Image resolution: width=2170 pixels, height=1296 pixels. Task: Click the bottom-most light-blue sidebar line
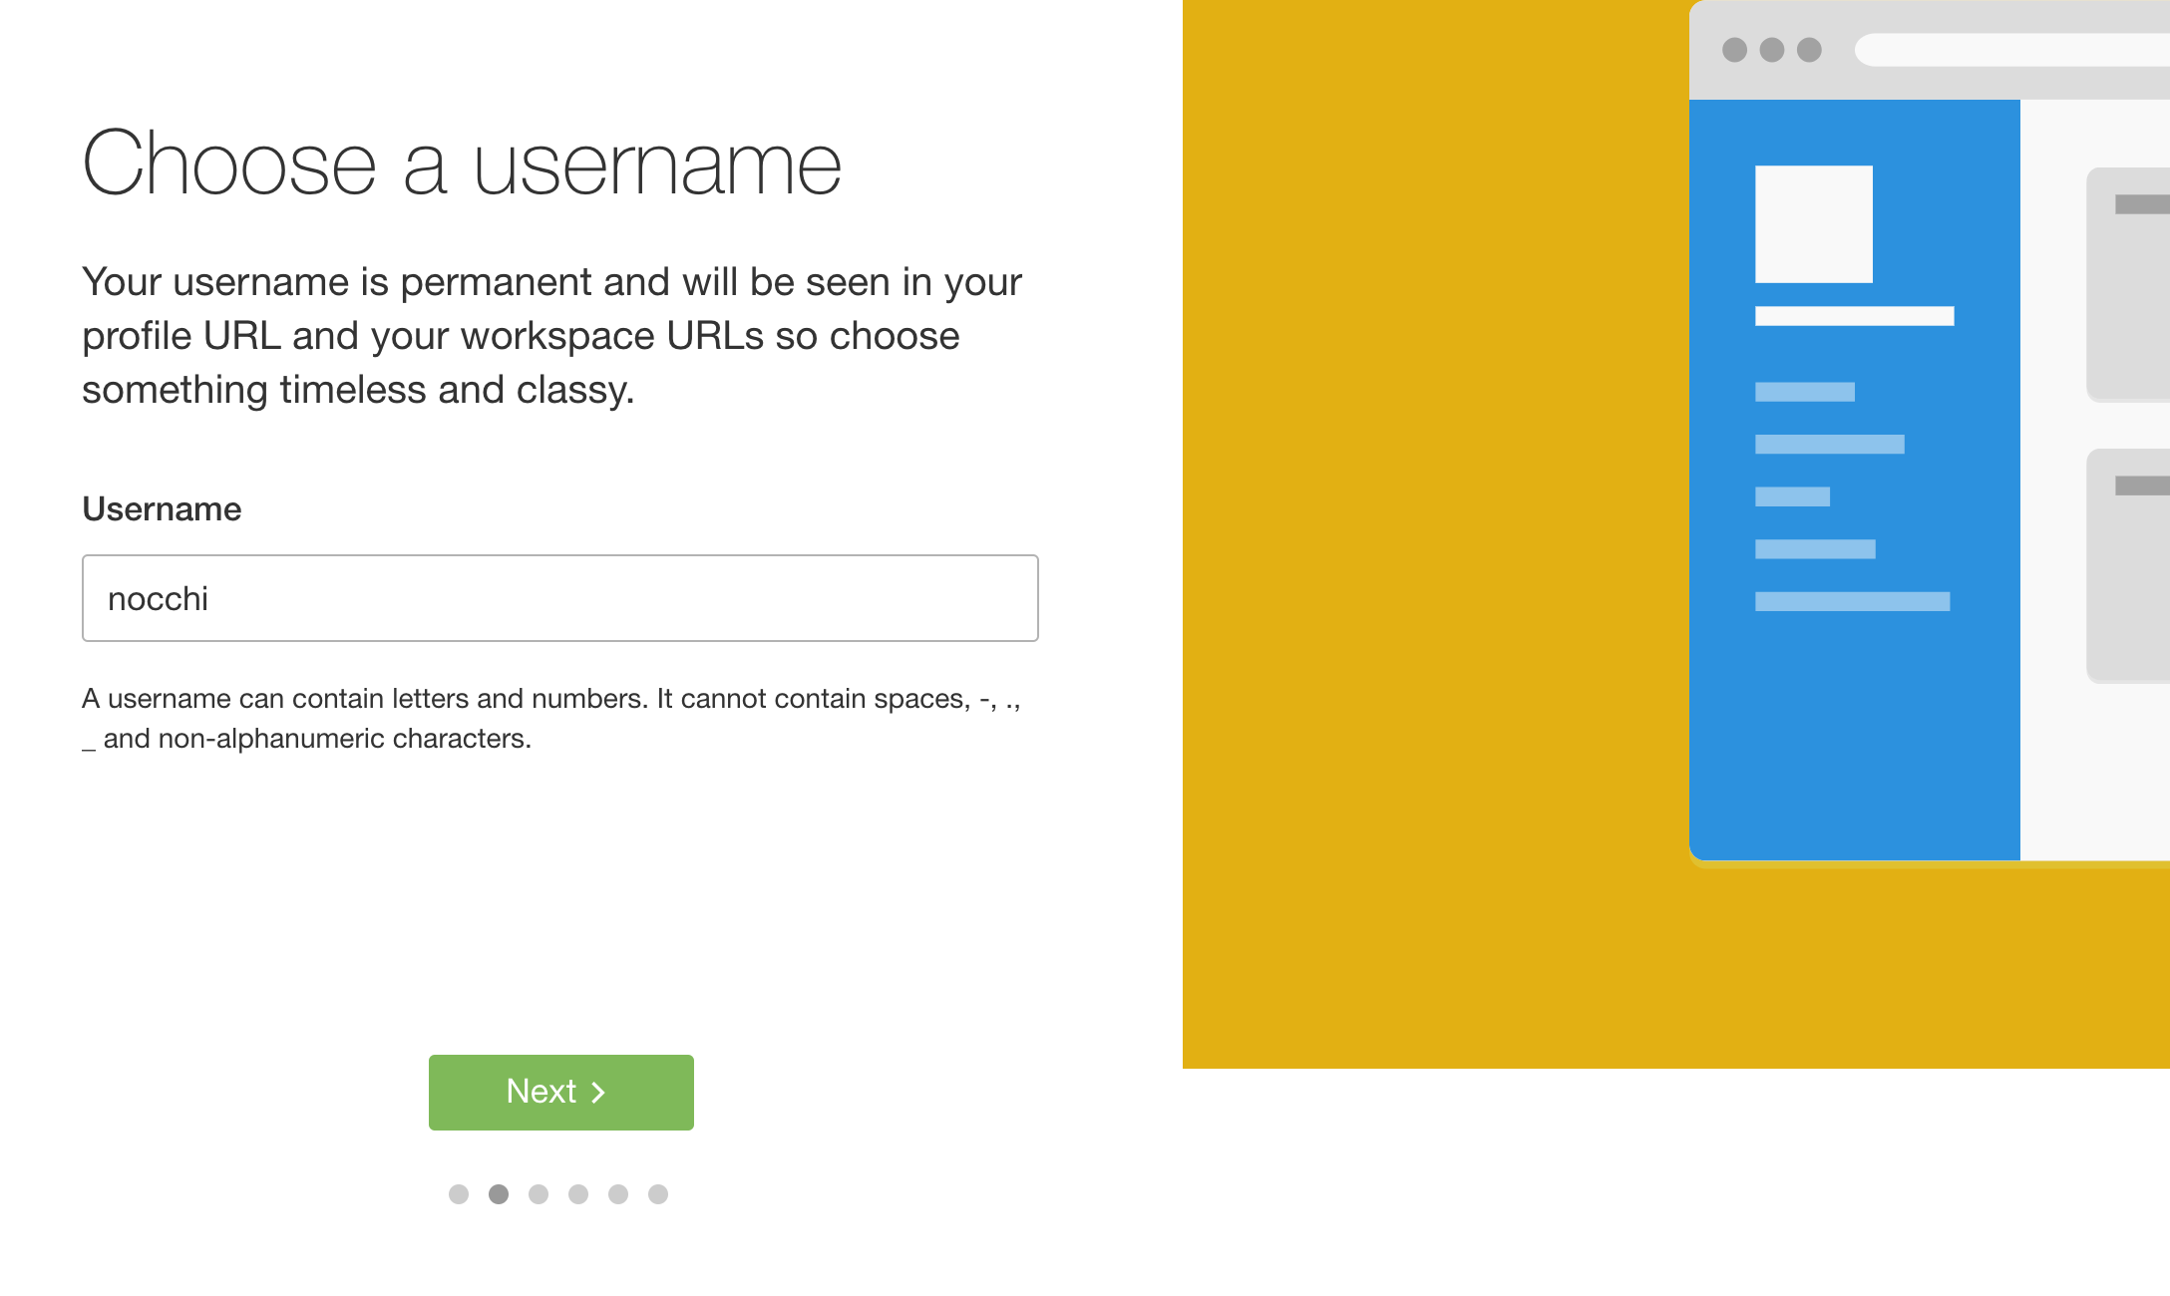pos(1852,601)
